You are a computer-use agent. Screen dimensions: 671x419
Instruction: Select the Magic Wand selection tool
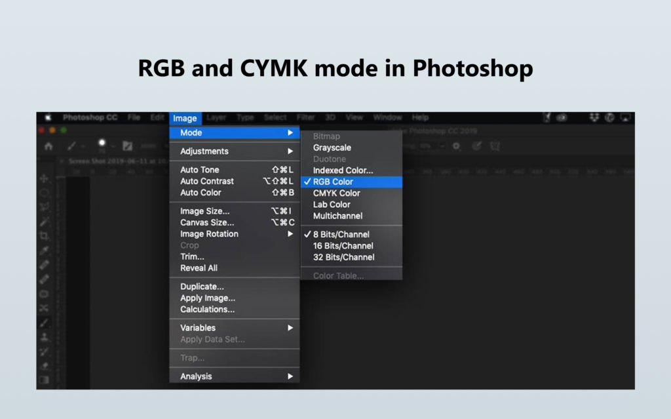click(x=44, y=222)
